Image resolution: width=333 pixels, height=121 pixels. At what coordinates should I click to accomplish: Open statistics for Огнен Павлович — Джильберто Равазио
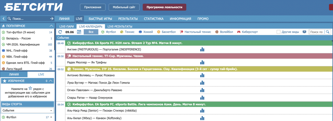point(202,90)
